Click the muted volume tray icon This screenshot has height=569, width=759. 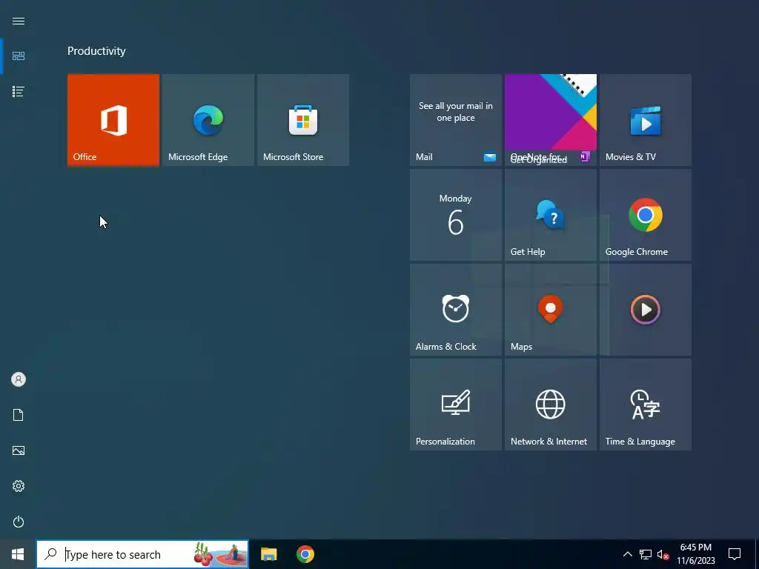coord(663,554)
